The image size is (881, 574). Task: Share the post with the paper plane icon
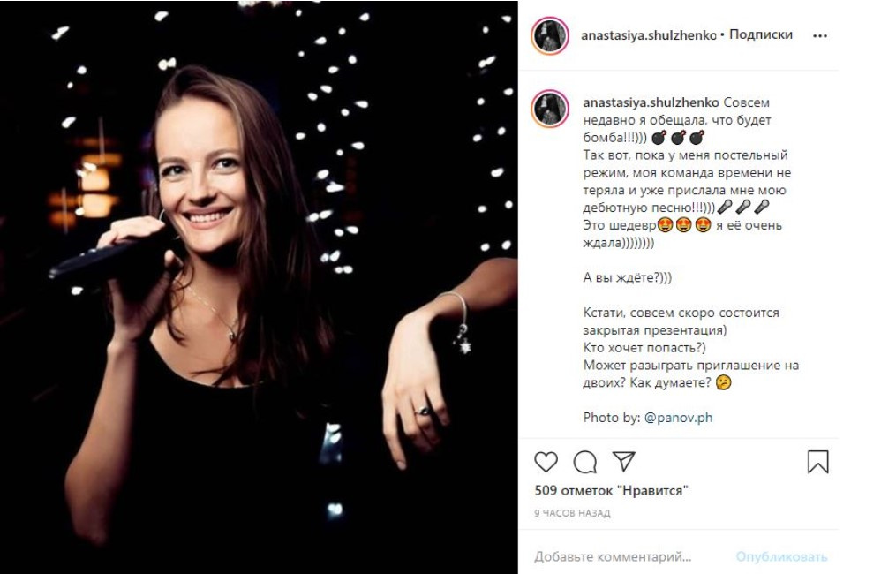coord(623,462)
